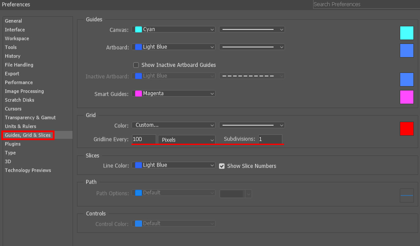Screen dimensions: 420x246
Task: Click the Inactive Artboard color dropdown
Action: click(x=173, y=76)
